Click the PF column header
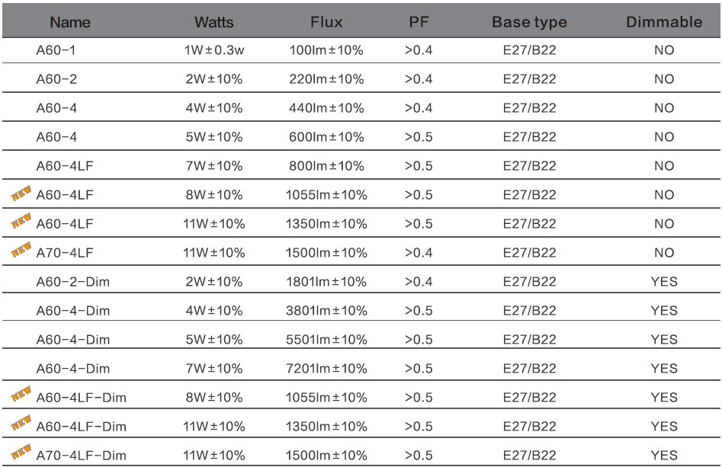The height and width of the screenshot is (467, 722). 419,22
